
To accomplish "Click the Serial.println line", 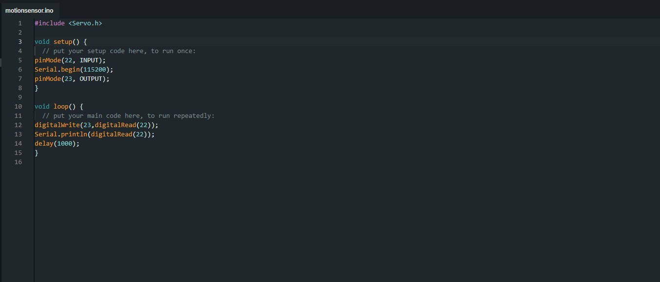I will (x=95, y=134).
